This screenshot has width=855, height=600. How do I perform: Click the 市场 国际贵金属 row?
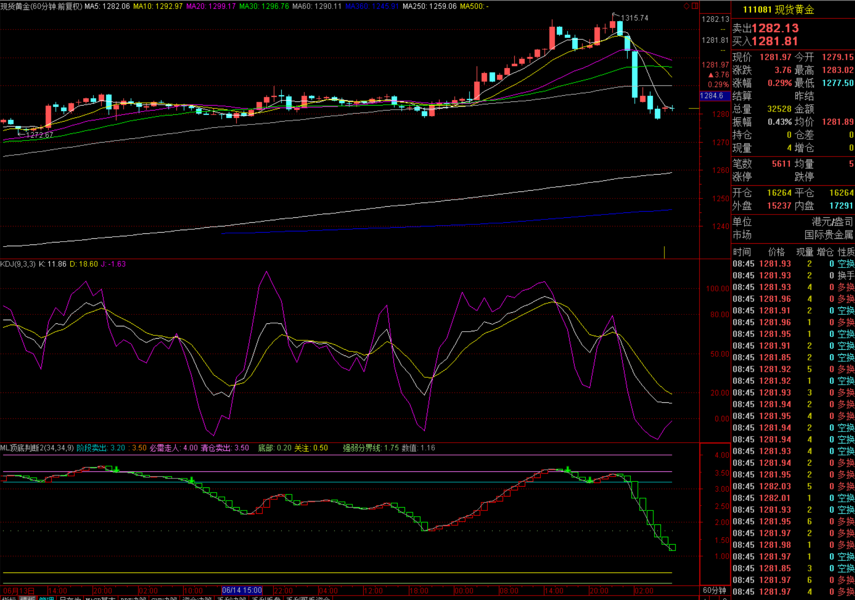793,235
